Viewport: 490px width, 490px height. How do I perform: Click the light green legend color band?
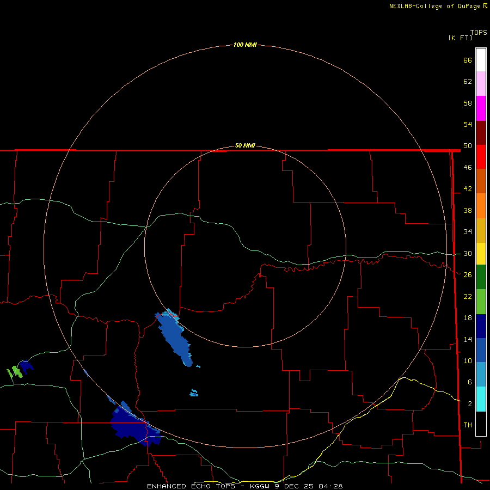pos(481,302)
